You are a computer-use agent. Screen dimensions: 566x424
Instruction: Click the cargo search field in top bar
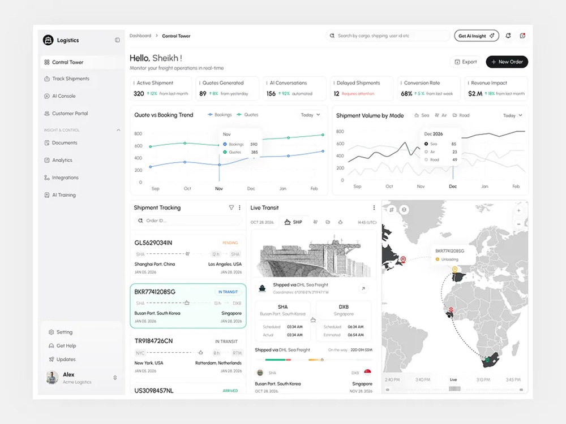388,36
